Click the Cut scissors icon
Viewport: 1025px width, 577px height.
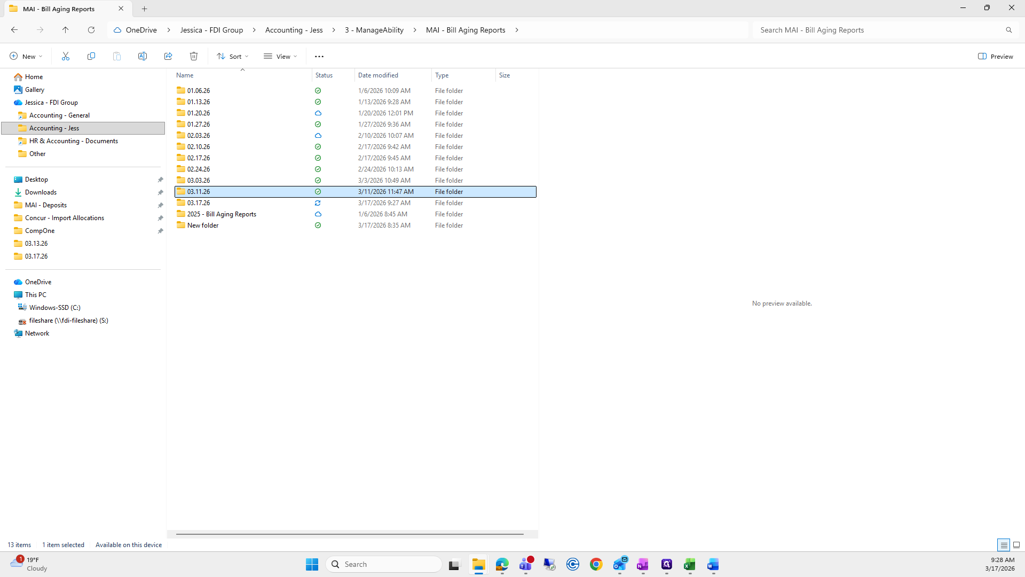[66, 56]
